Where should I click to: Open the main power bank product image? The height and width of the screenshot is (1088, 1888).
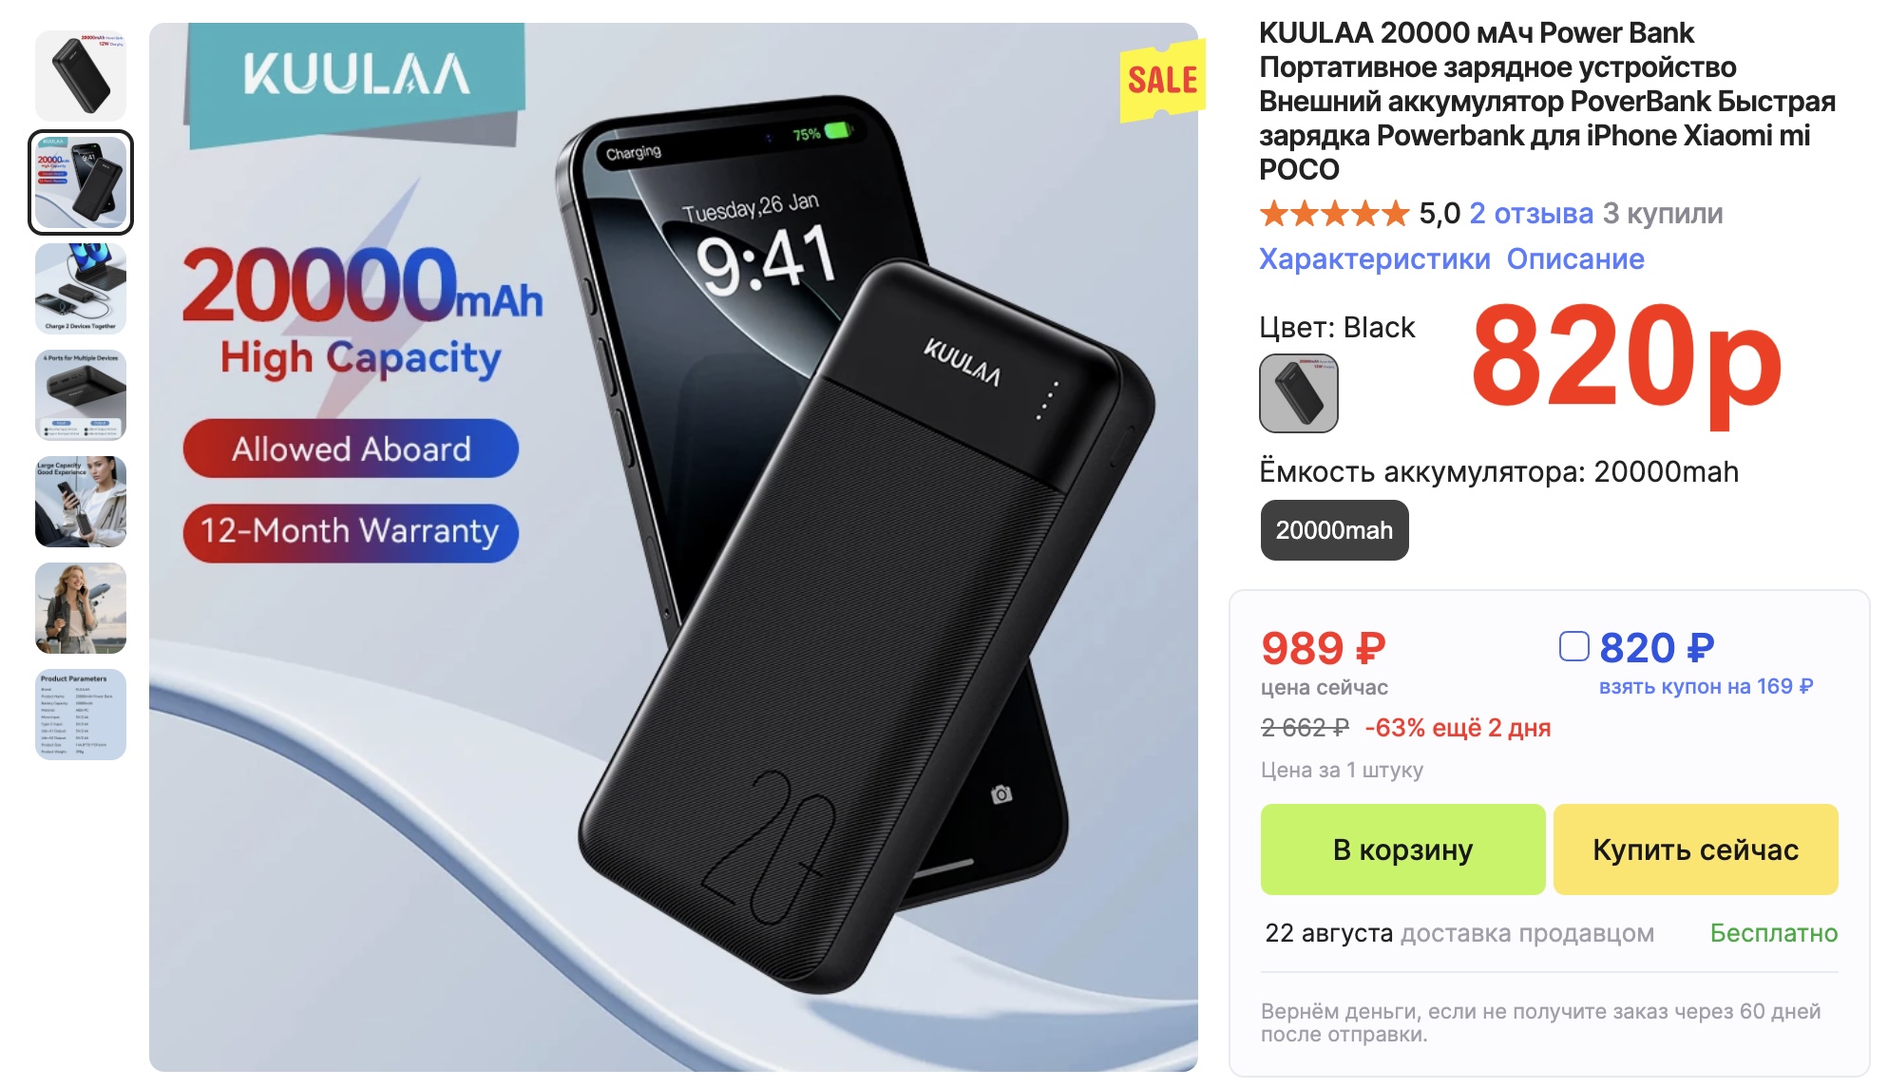tap(673, 547)
